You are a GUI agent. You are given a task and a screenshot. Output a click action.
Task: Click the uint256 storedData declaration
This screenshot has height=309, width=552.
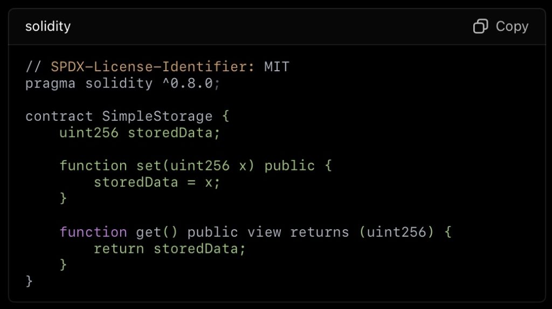[x=140, y=133]
